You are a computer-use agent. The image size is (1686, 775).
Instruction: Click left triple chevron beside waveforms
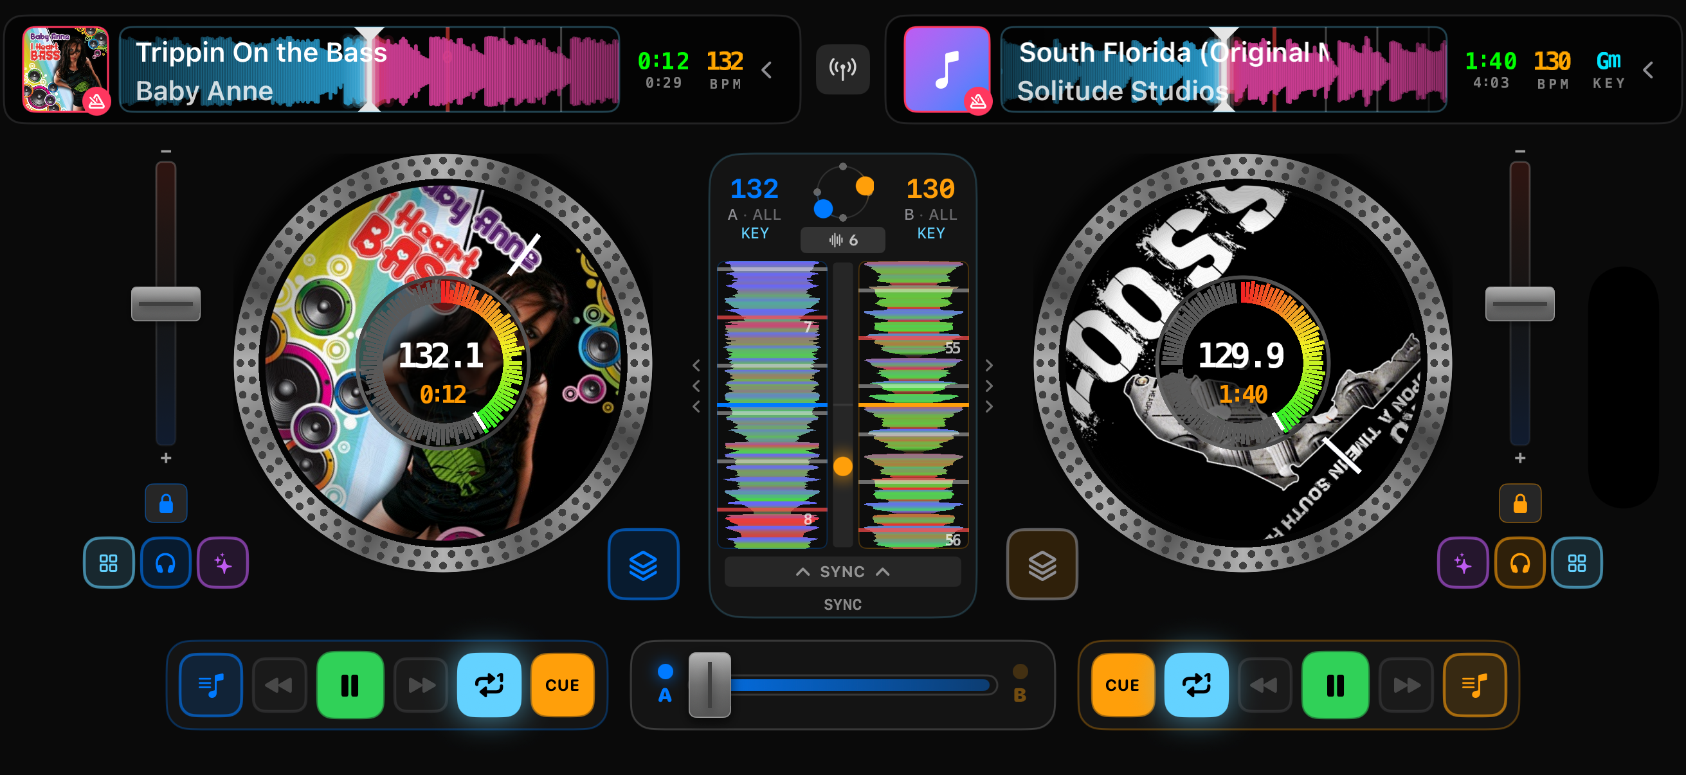point(696,386)
